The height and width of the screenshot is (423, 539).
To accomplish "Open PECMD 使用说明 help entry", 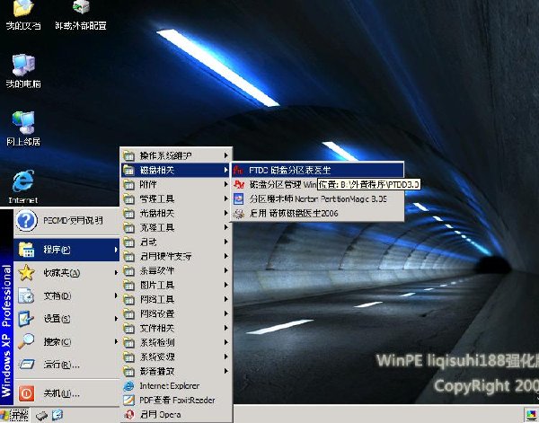I will click(66, 221).
